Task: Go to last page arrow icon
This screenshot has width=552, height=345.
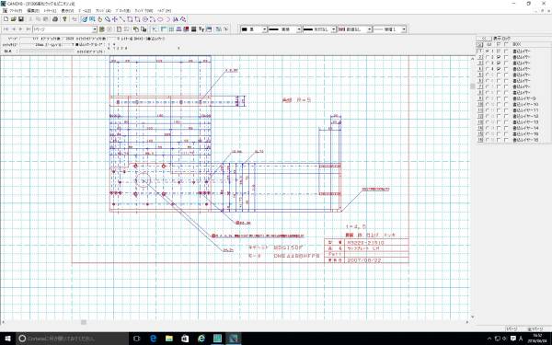Action: tap(28, 29)
